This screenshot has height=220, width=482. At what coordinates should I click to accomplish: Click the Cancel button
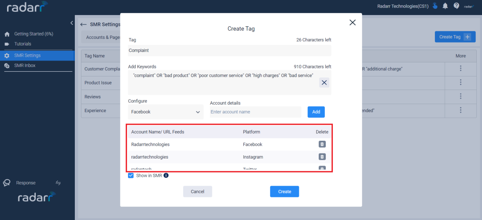(x=198, y=191)
